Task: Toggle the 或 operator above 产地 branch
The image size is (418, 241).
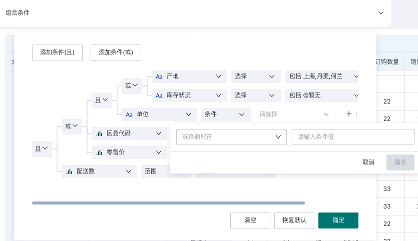Action: point(131,85)
